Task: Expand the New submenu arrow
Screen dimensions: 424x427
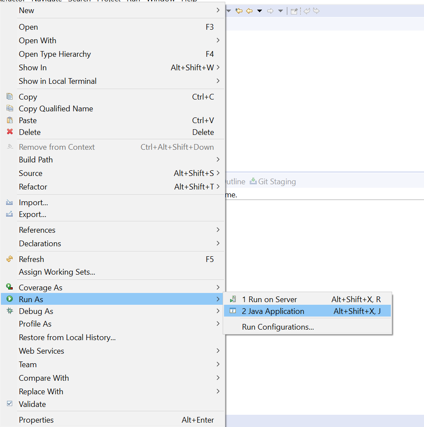Action: [218, 10]
